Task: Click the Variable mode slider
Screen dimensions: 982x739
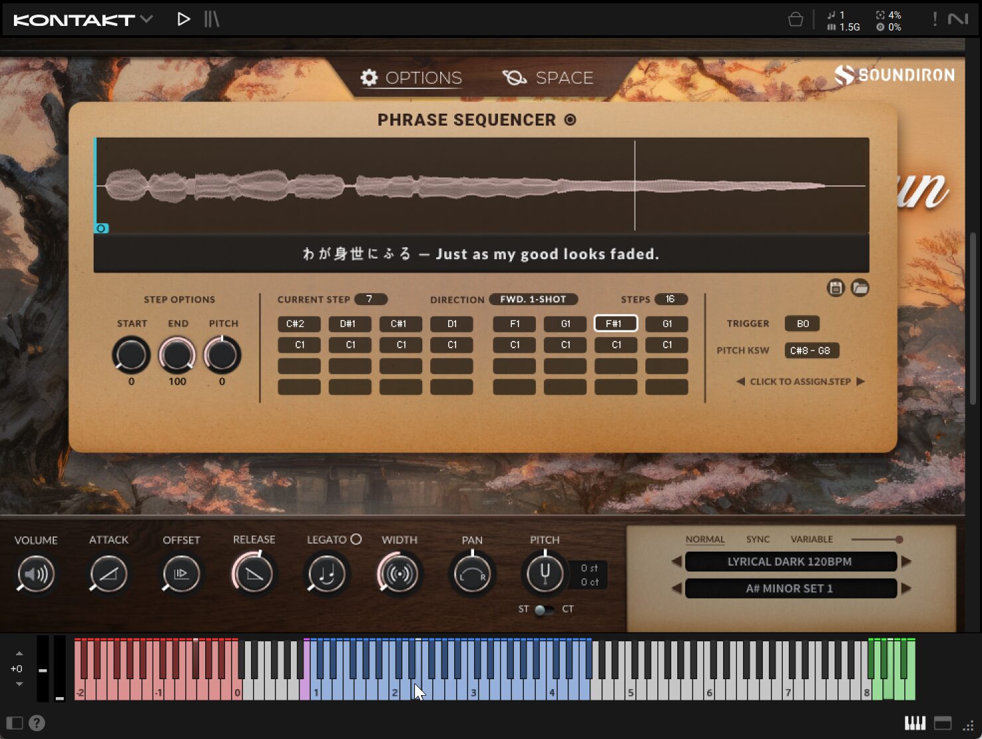Action: click(x=876, y=539)
